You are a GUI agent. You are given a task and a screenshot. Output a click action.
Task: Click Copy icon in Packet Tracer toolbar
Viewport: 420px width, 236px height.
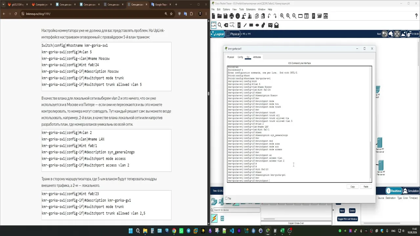(257, 16)
